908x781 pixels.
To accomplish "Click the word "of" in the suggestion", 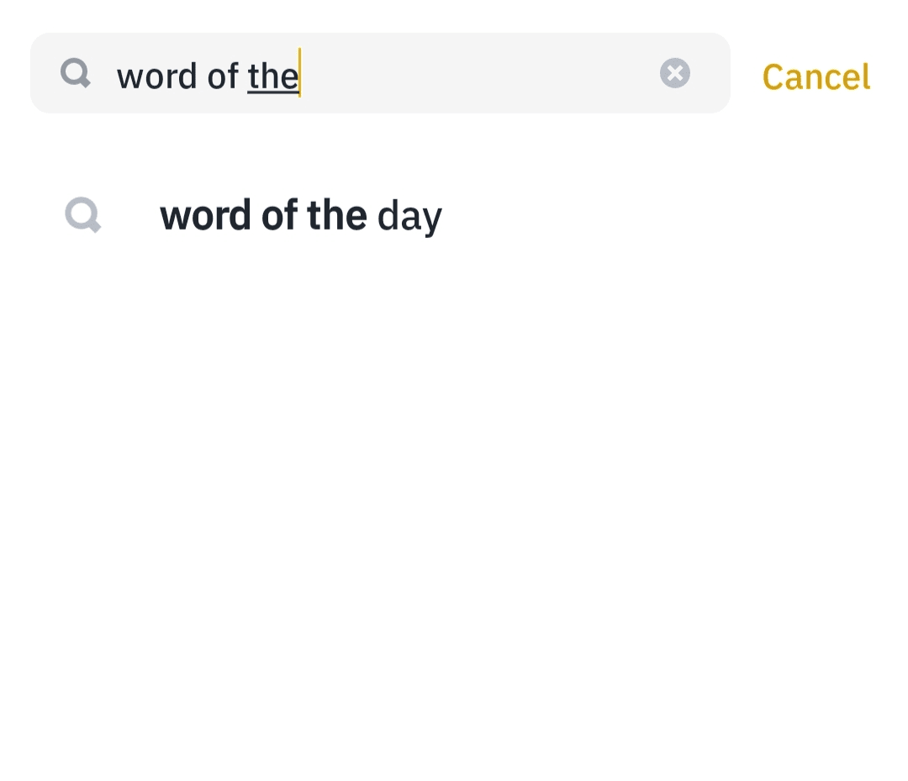I will pos(279,216).
